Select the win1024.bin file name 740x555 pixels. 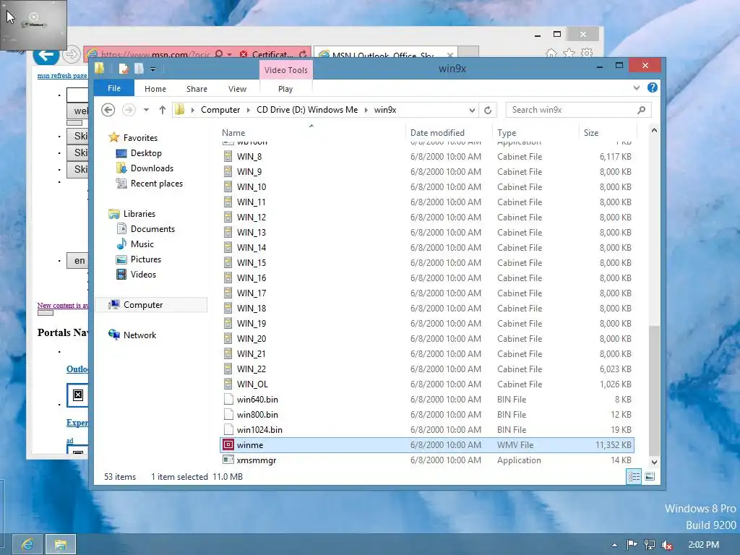point(259,429)
